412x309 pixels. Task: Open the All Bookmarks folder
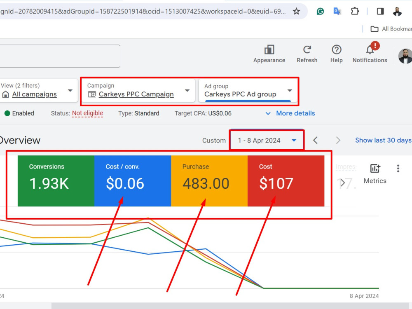[x=391, y=29]
